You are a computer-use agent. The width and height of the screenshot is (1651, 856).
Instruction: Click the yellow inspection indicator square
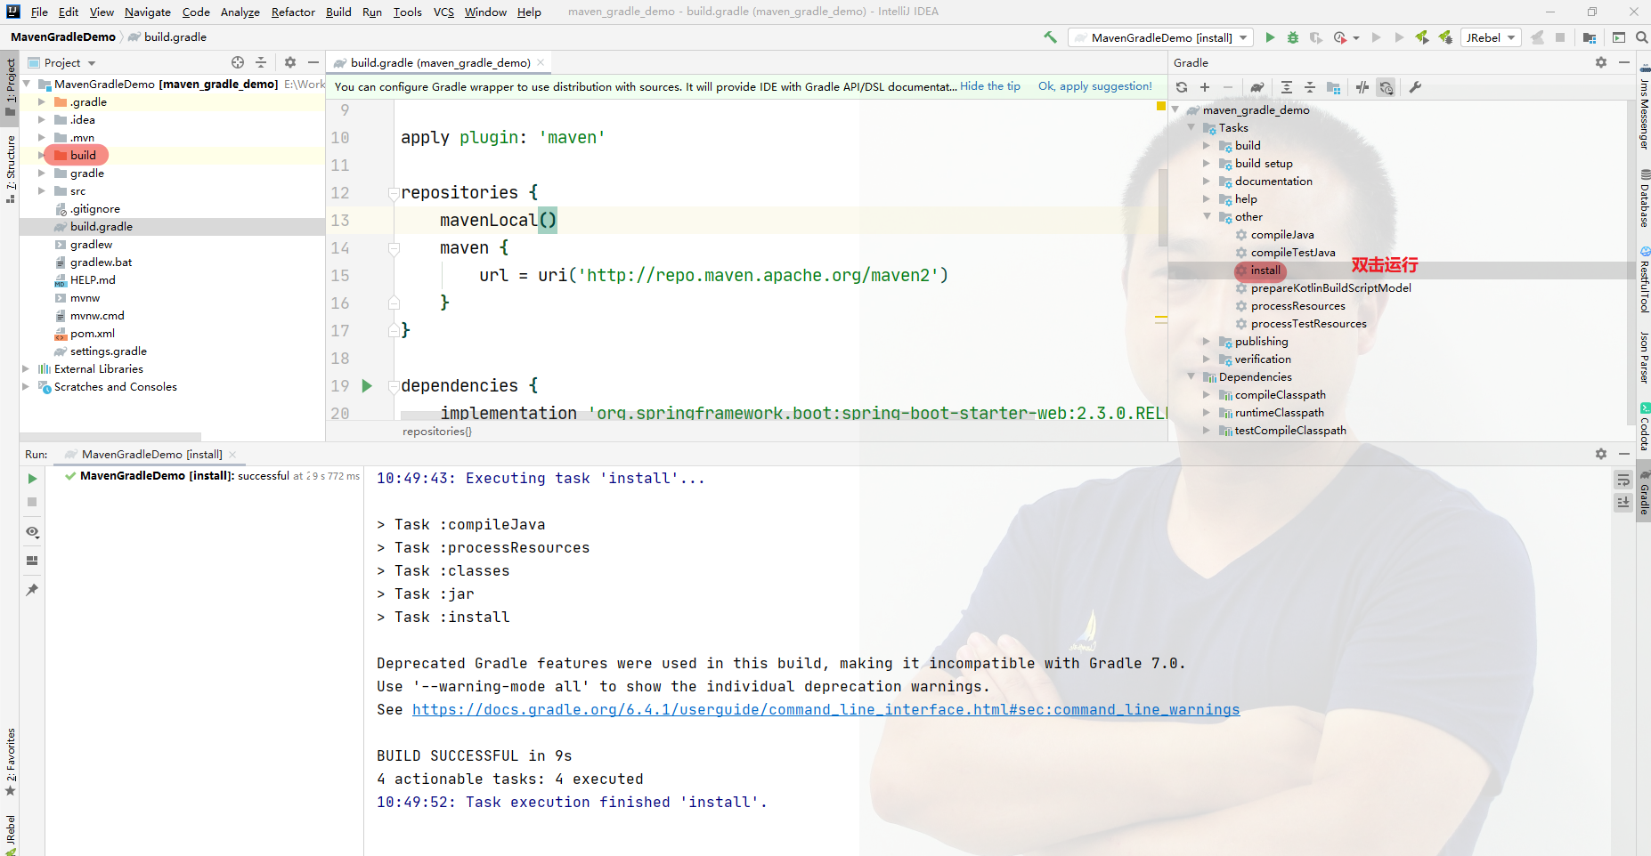coord(1161,106)
